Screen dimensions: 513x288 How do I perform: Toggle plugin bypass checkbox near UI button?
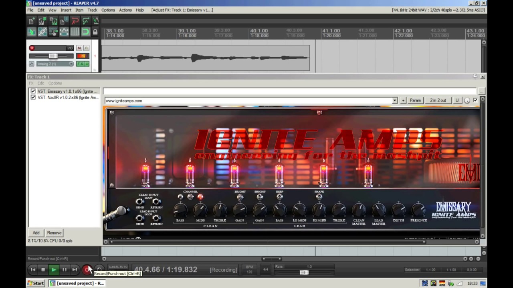(x=476, y=100)
